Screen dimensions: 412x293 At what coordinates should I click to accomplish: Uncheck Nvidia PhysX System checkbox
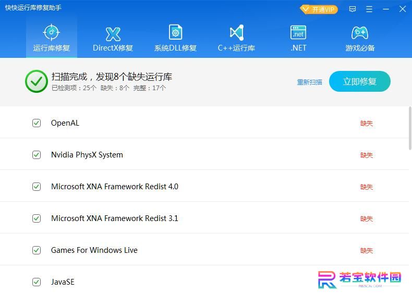click(x=37, y=155)
